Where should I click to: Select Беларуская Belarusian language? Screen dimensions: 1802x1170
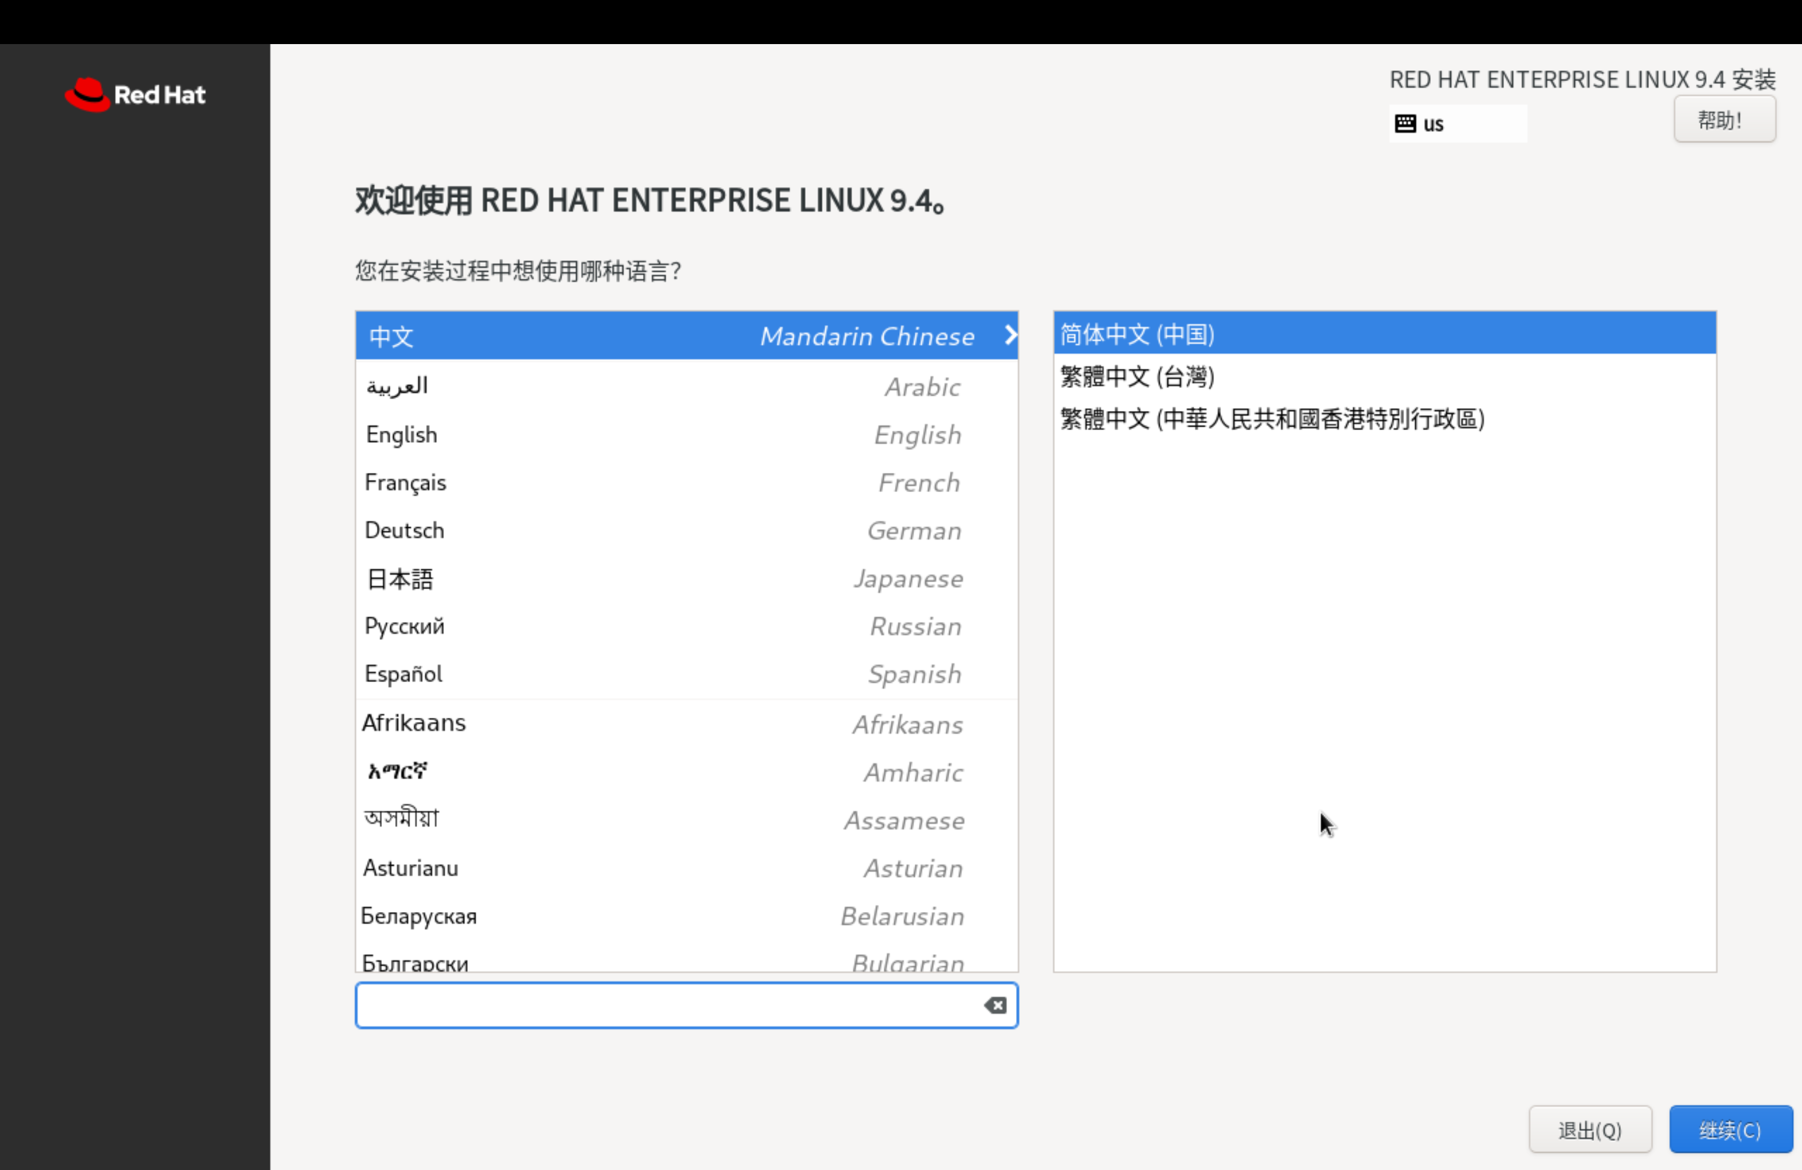tap(686, 916)
